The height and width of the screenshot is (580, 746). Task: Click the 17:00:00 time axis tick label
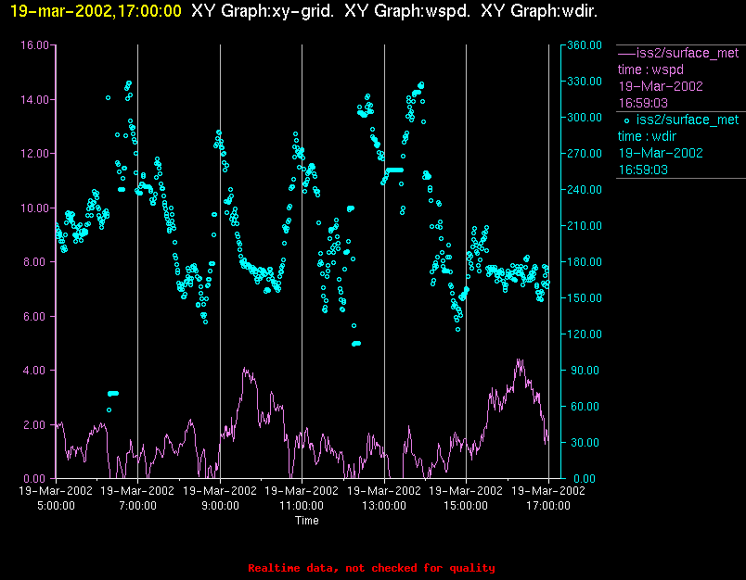[x=548, y=506]
